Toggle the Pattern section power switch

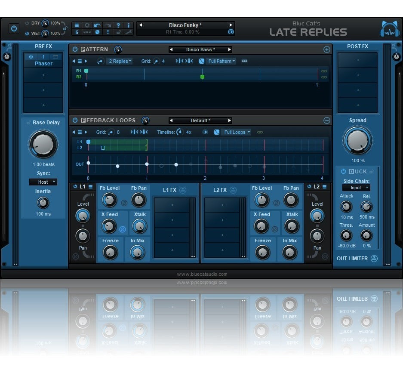coord(75,49)
